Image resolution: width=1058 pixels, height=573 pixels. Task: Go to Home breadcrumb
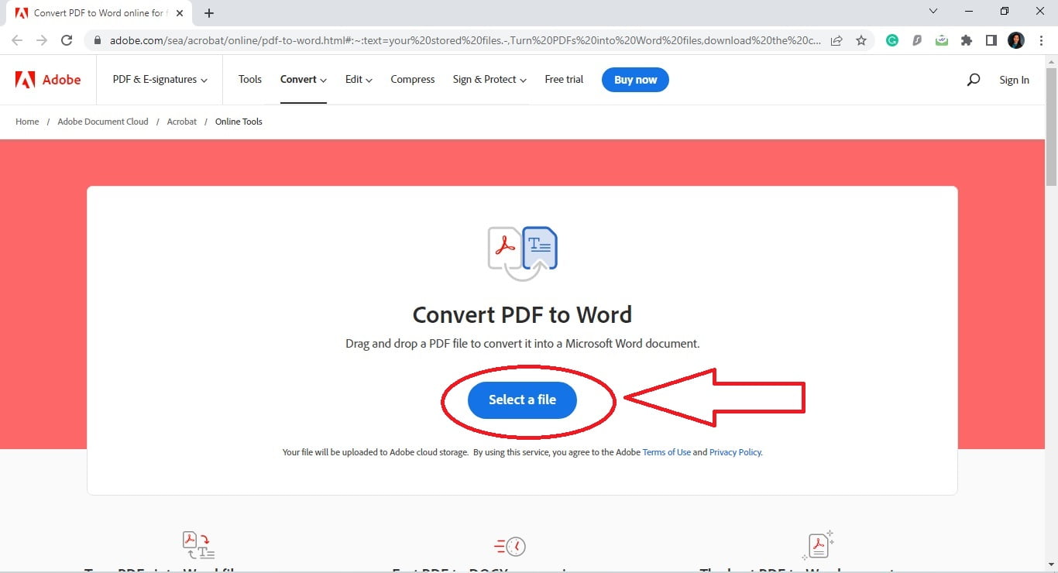27,122
